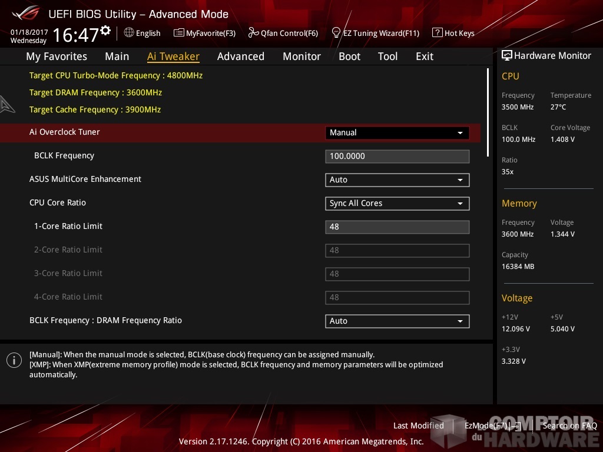Expand the Ai Overclock Tuner dropdown

click(397, 132)
